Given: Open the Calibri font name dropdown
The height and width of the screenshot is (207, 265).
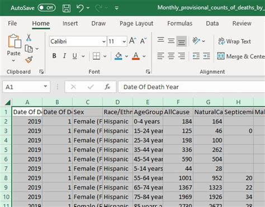Looking at the screenshot, I should click(x=104, y=41).
